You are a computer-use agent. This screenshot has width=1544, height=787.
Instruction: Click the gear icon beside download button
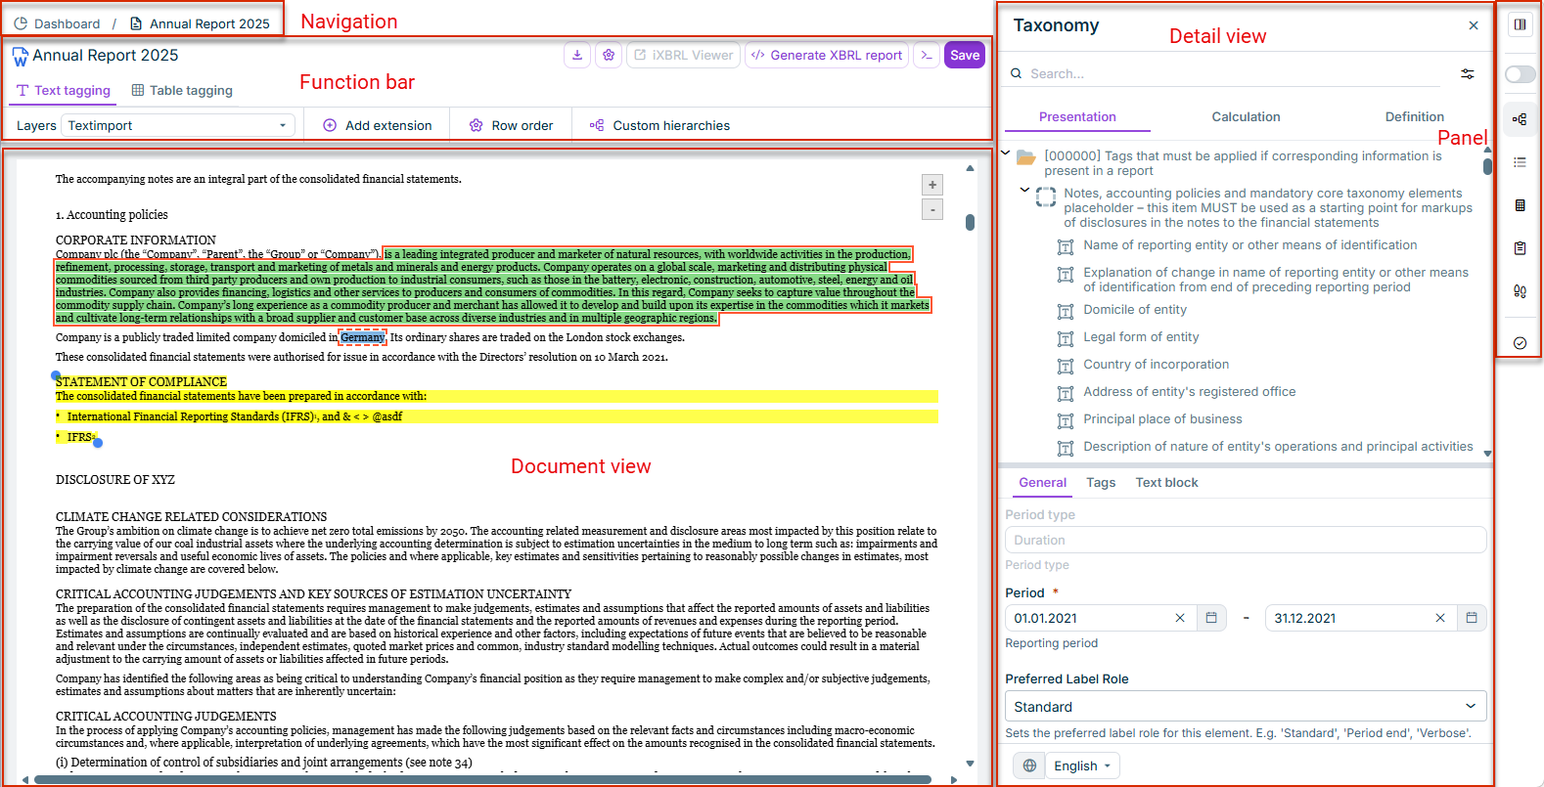point(609,55)
